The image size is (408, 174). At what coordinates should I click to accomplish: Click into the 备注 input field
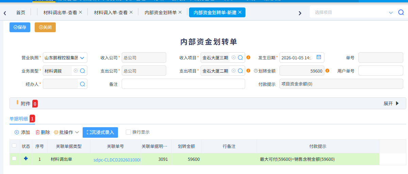pos(183,84)
